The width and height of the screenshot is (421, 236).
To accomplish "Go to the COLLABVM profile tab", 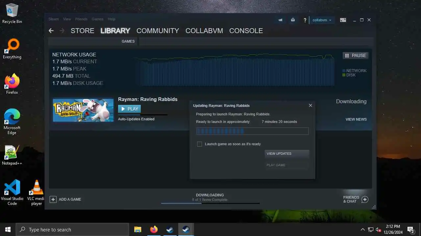I will coord(204,30).
